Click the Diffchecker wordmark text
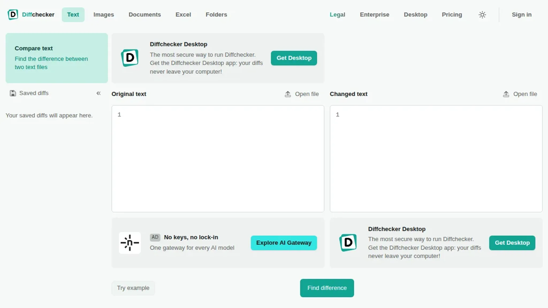Image resolution: width=548 pixels, height=308 pixels. pyautogui.click(x=38, y=15)
